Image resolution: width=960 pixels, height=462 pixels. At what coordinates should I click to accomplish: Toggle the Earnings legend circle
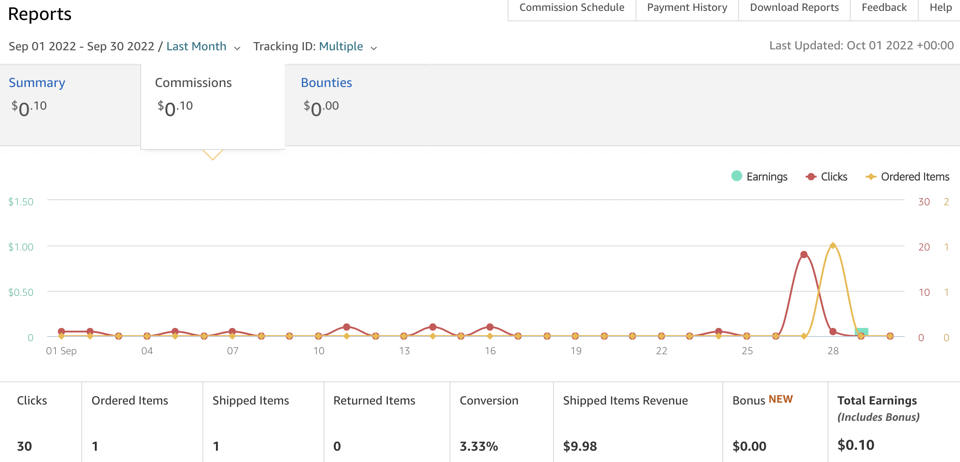point(737,176)
